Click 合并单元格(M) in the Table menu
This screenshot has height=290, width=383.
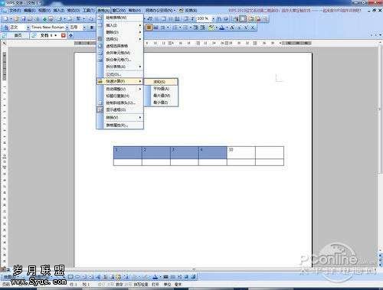click(x=119, y=53)
